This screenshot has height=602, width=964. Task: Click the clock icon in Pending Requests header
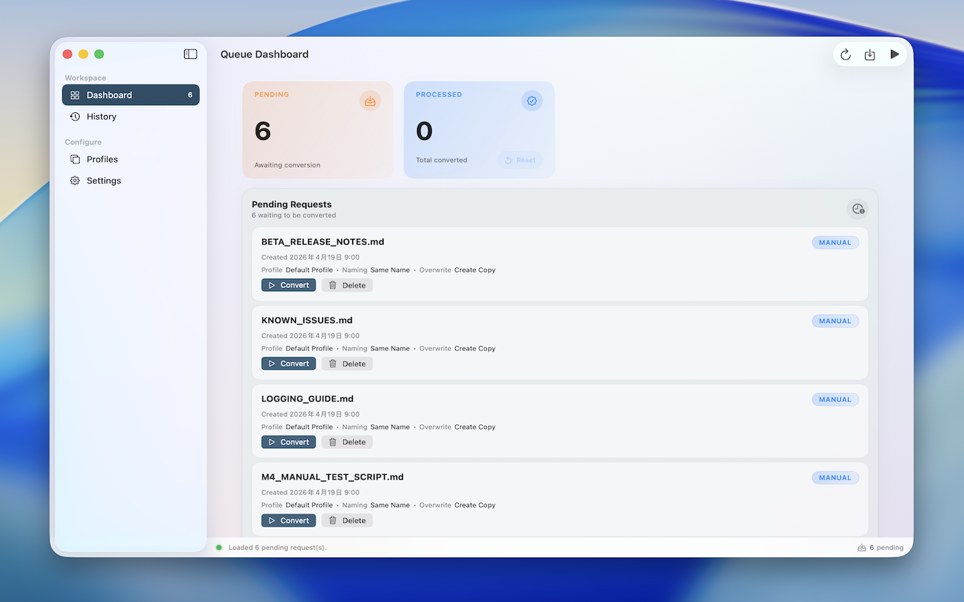tap(858, 209)
